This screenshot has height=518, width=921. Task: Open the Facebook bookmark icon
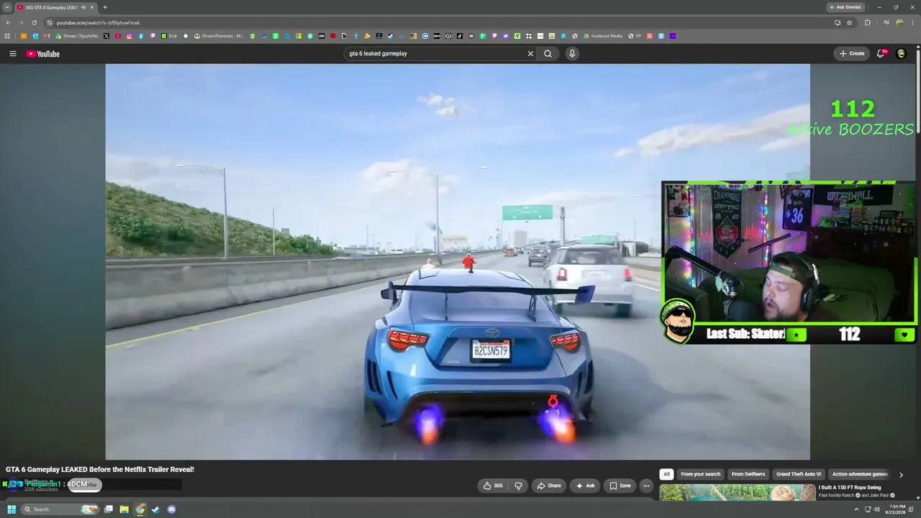141,36
